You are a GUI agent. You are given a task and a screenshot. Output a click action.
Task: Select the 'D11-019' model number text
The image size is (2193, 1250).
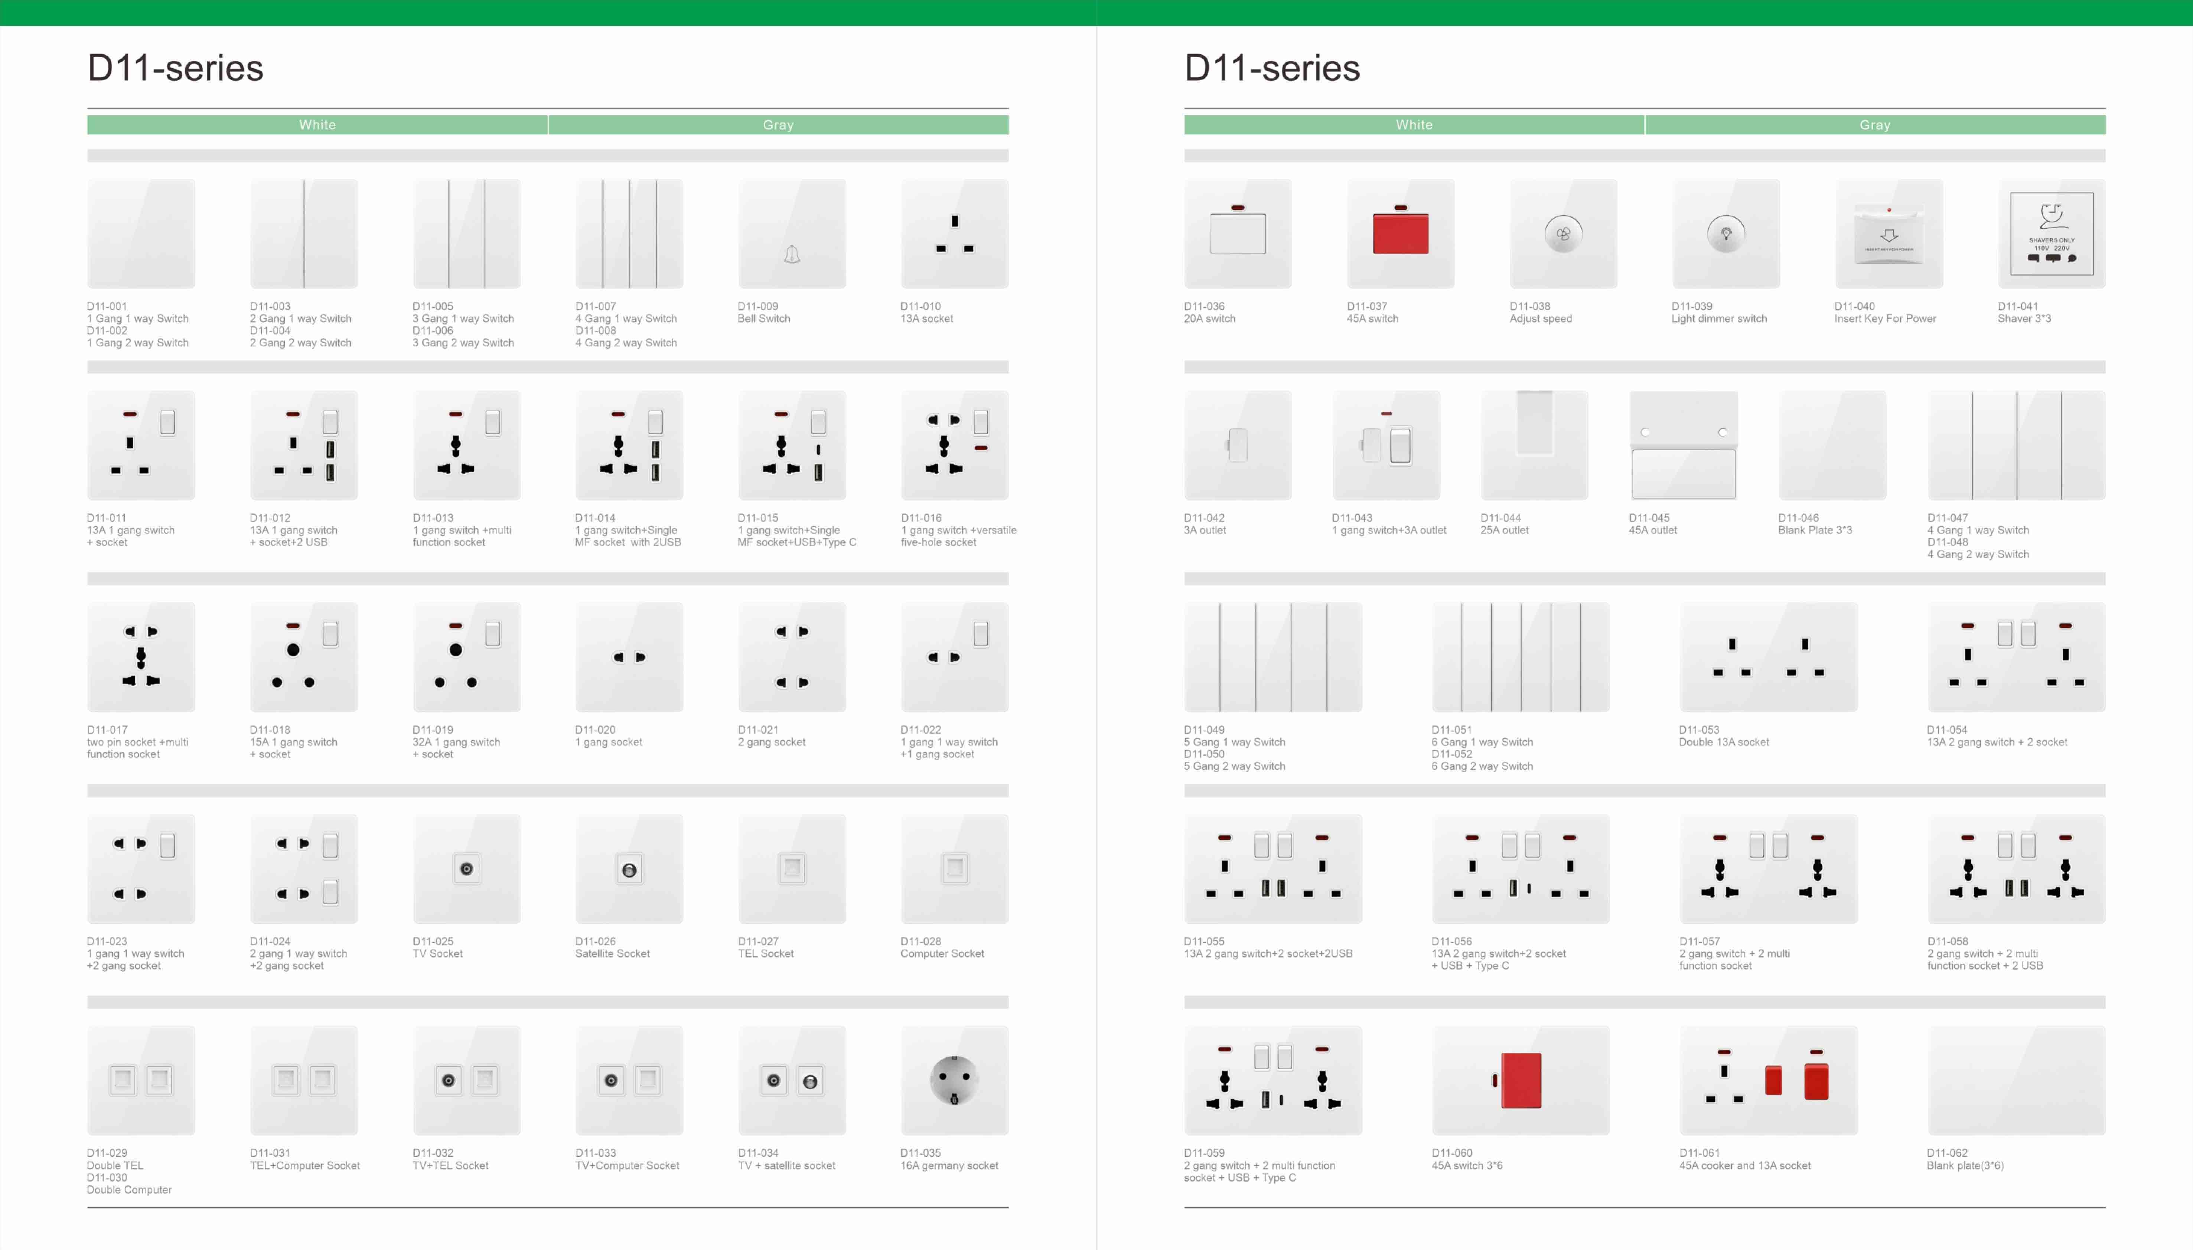click(433, 730)
